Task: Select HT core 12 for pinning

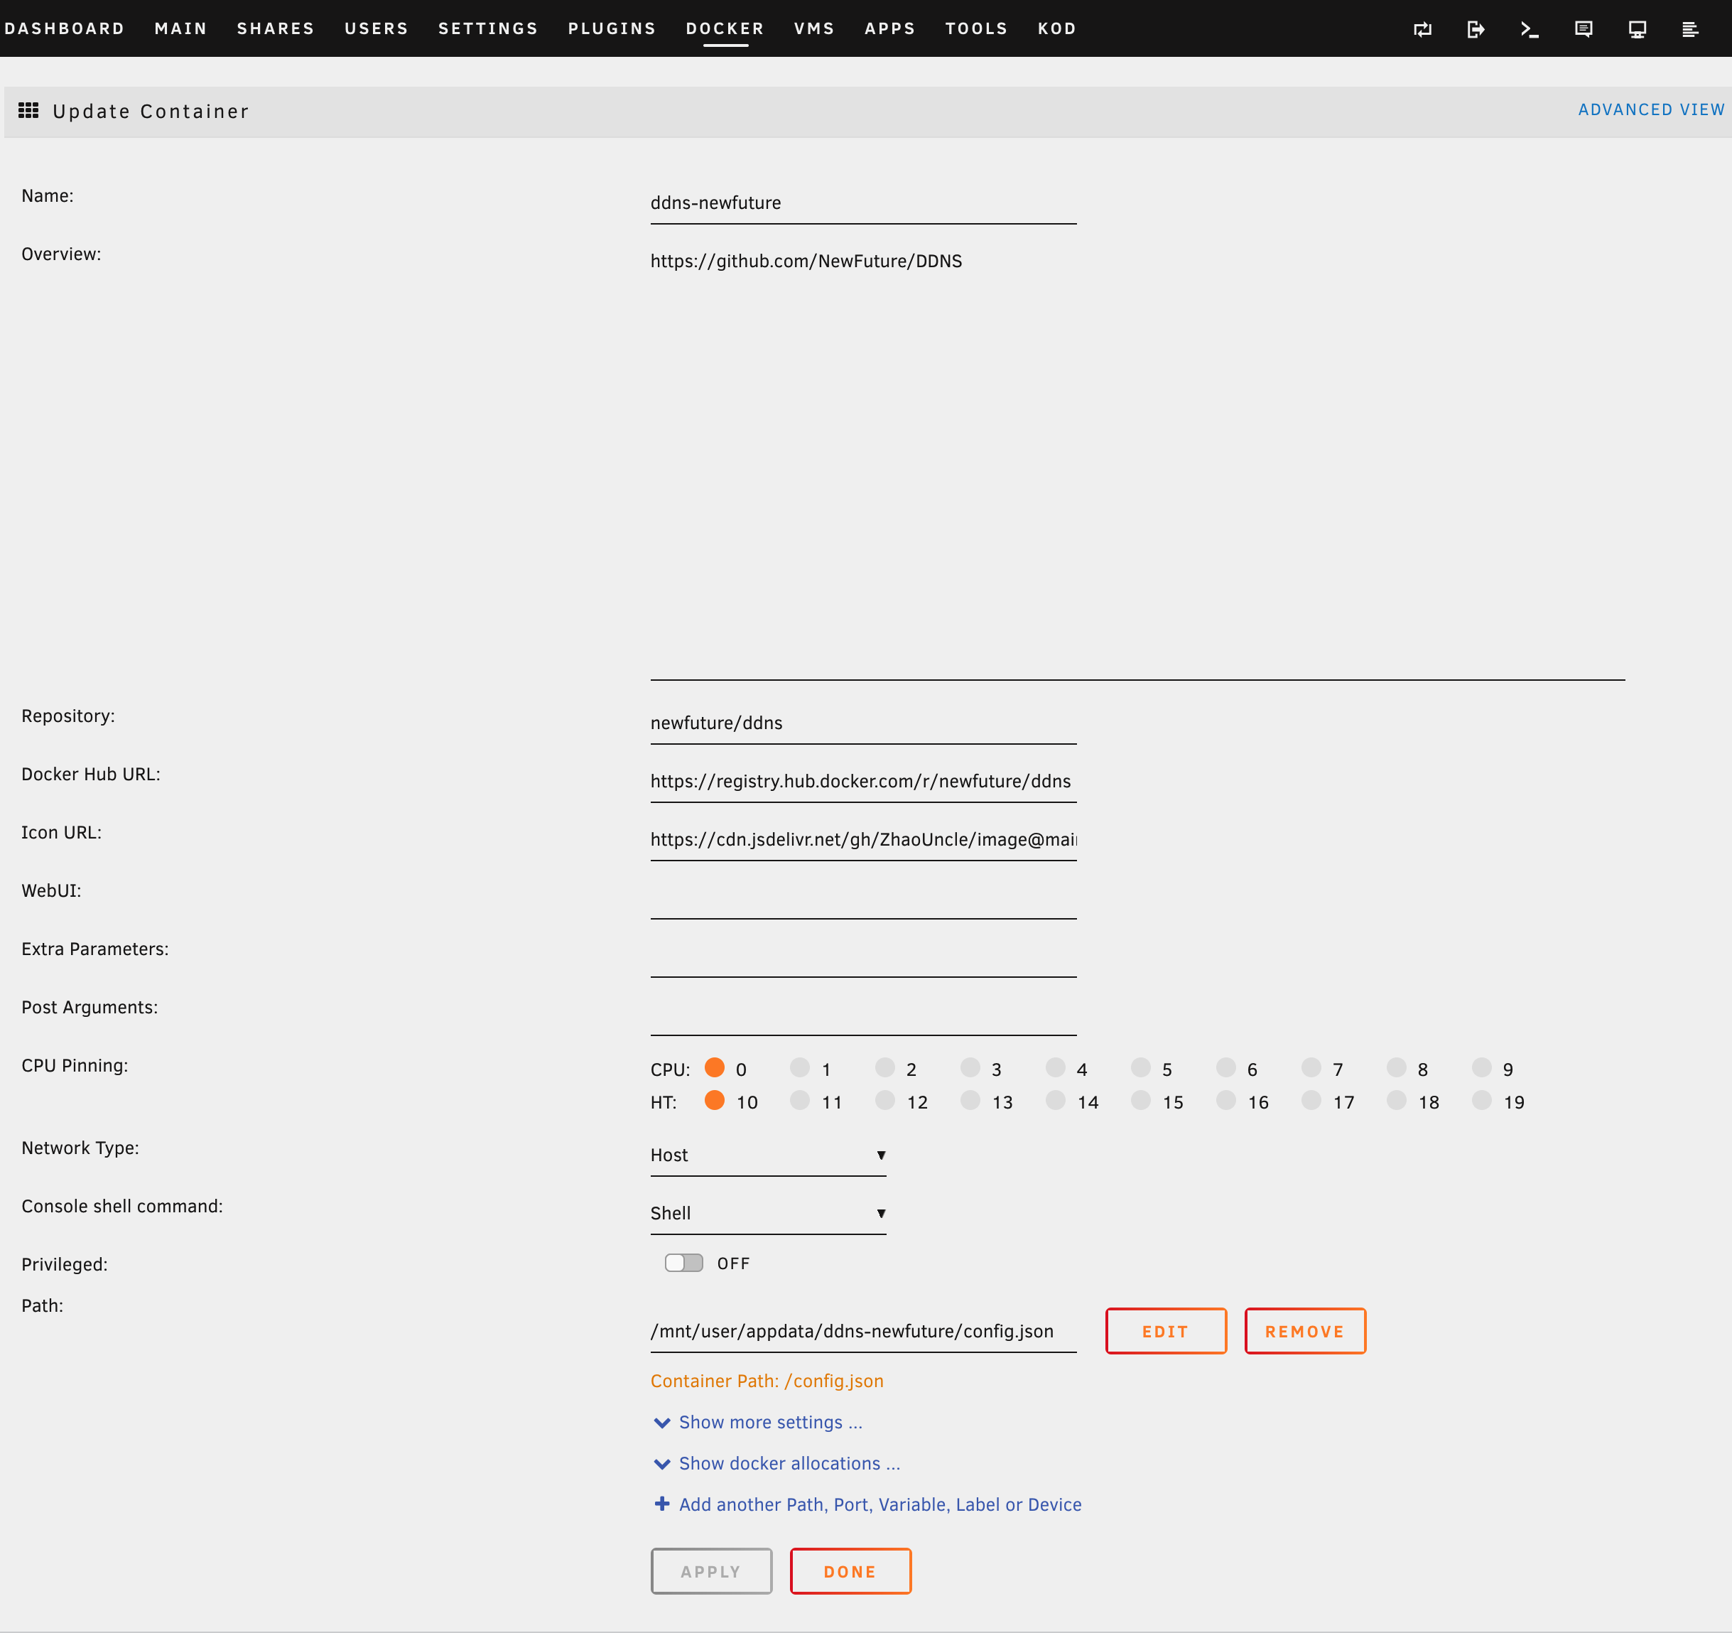Action: (x=886, y=1101)
